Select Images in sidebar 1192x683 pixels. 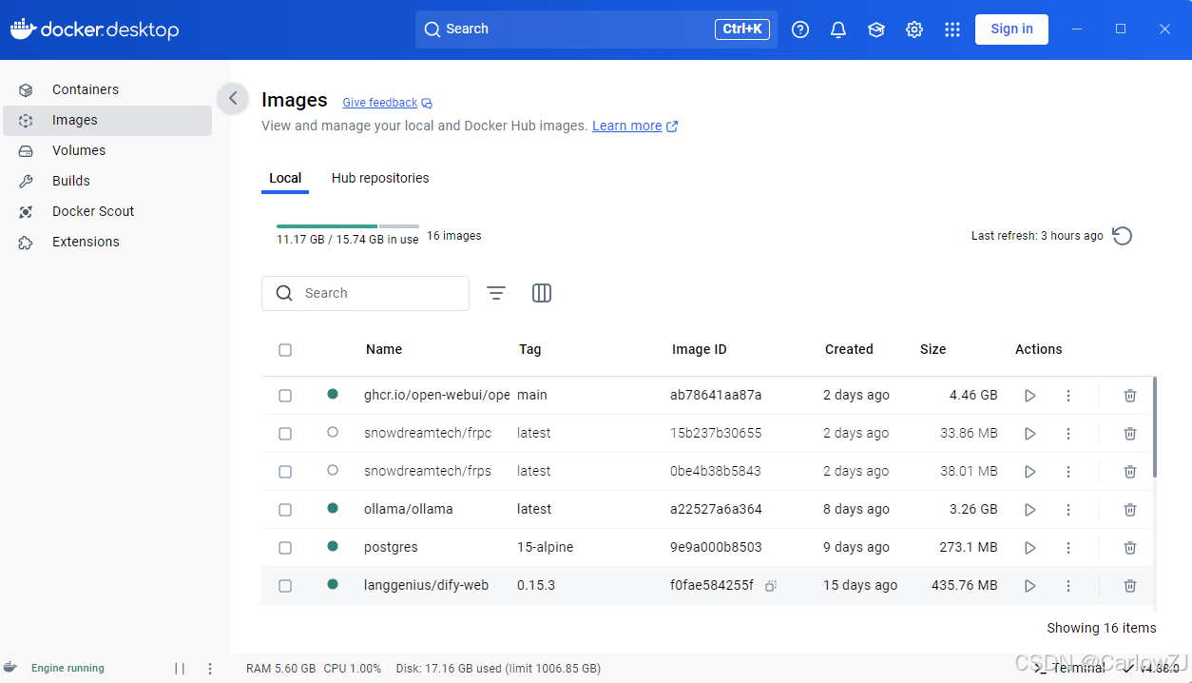tap(107, 120)
